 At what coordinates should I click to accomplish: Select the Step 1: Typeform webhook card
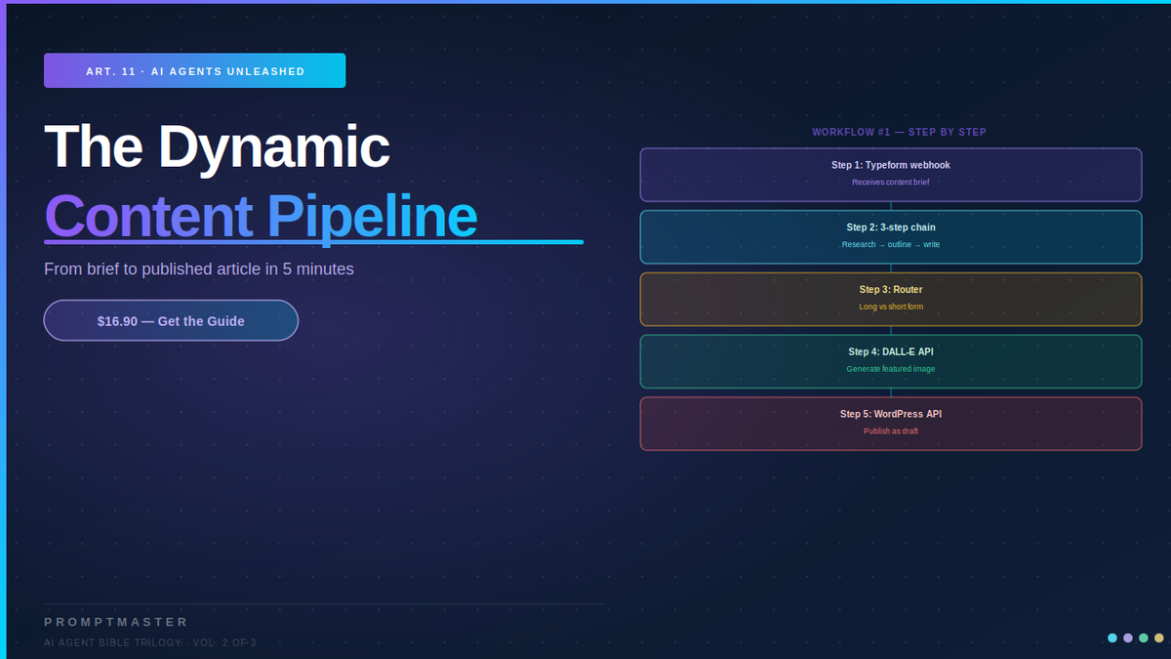coord(891,175)
